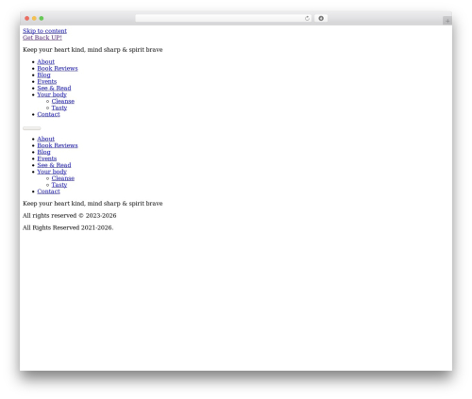This screenshot has width=472, height=399.
Task: Reload the page with the refresh icon
Action: tap(307, 18)
